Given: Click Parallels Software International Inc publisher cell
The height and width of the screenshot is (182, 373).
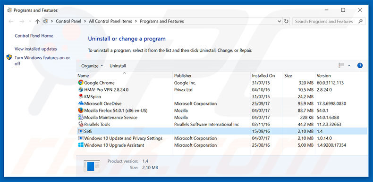Looking at the screenshot, I should pyautogui.click(x=206, y=124).
